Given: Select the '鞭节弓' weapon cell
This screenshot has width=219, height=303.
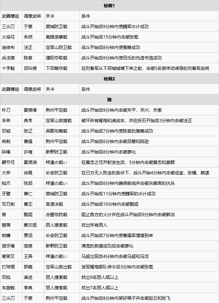Looking at the screenshot, I should (11, 162).
